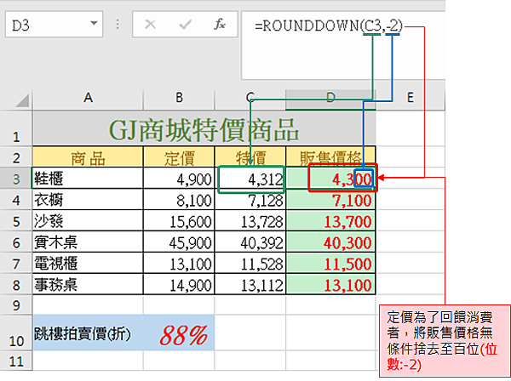Click the Enter checkmark formula button
The width and height of the screenshot is (511, 381).
pyautogui.click(x=185, y=25)
